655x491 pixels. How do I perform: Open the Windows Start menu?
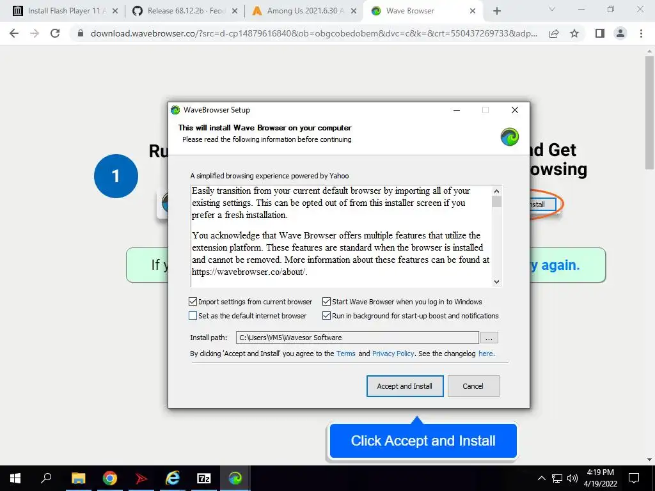click(15, 478)
